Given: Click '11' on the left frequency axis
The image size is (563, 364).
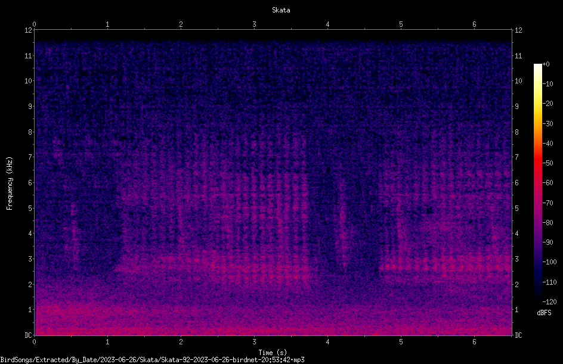Looking at the screenshot, I should [28, 55].
